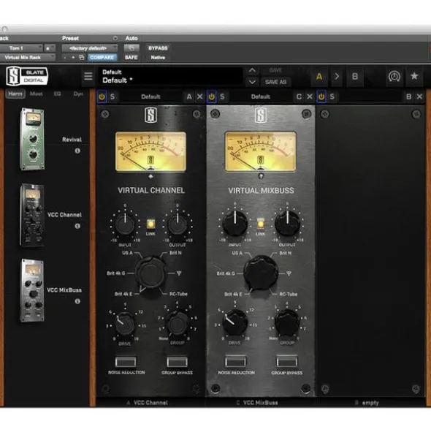Click the Virtual Mixbuss meter calibration screw
431x432 pixels.
coord(261,175)
